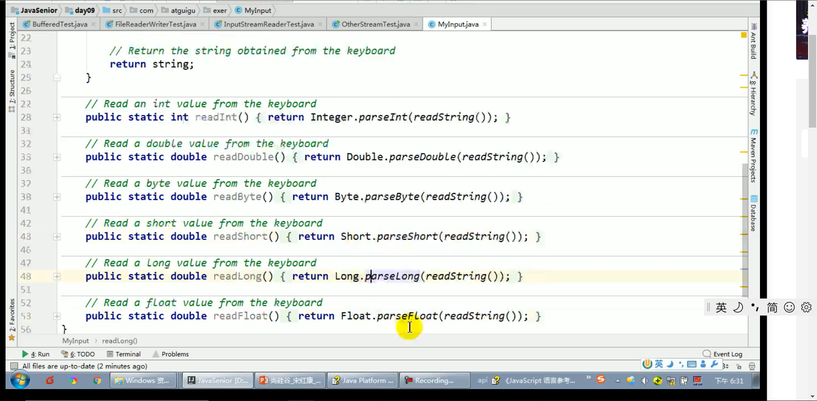Click the day09 breadcrumb

tap(80, 10)
